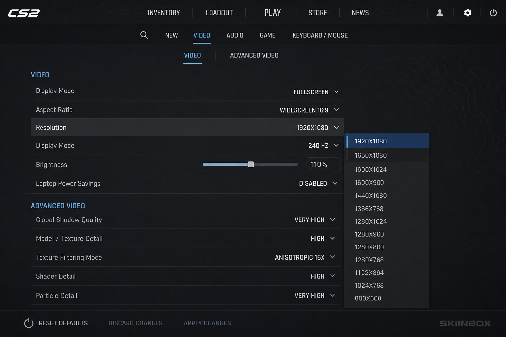Click Discard Changes

click(x=135, y=323)
